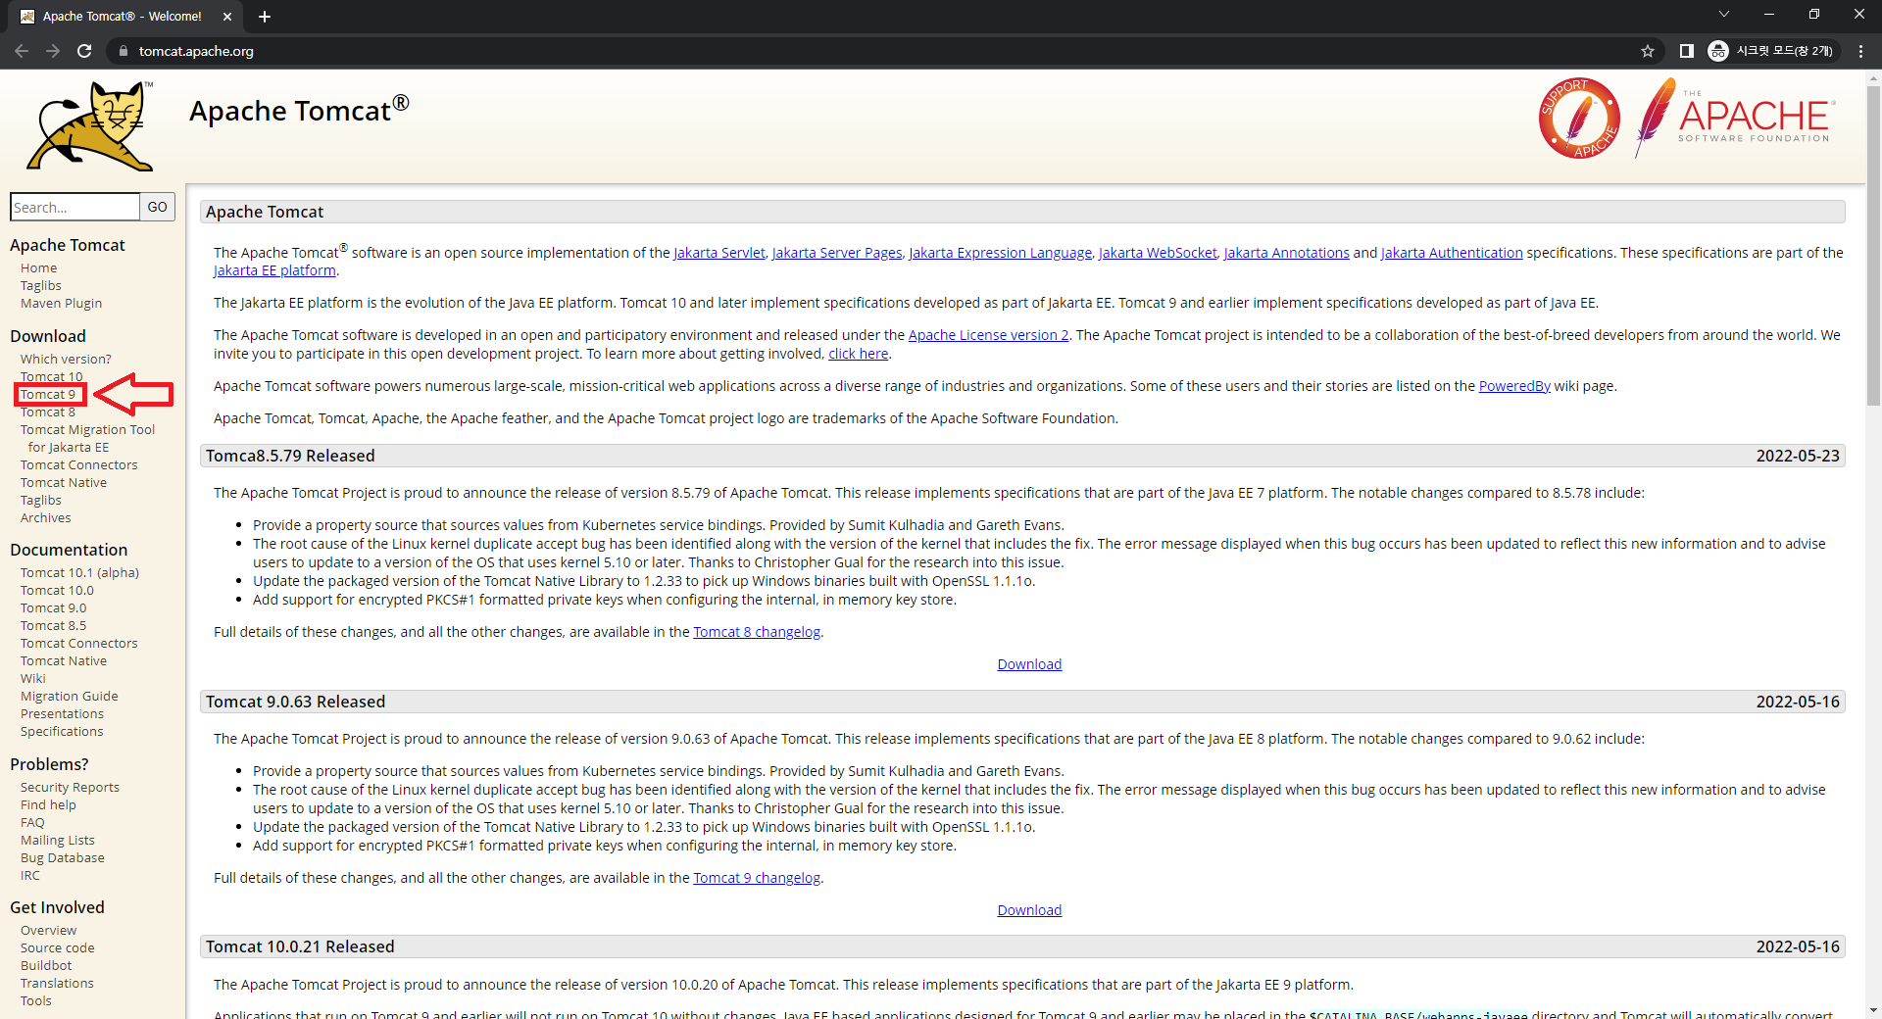The image size is (1882, 1019).
Task: Close the Apache Tomcat tab
Action: point(227,17)
